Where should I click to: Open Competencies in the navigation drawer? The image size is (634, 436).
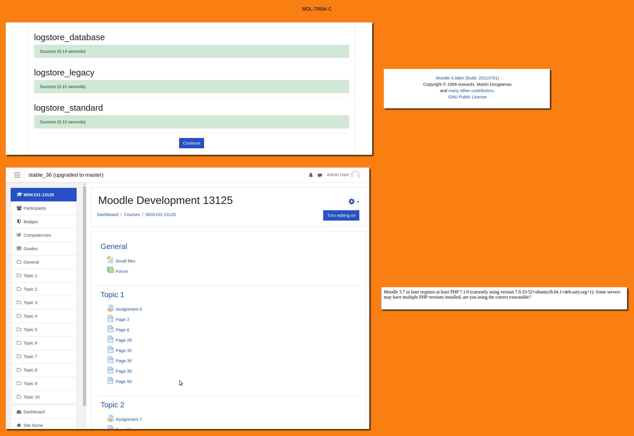click(x=44, y=235)
